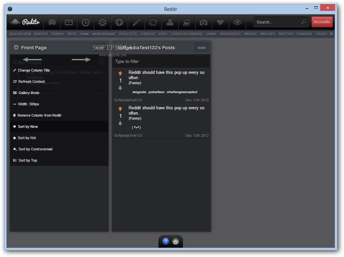Switch to the BESTOF tab
The image size is (344, 257).
coord(286,34)
